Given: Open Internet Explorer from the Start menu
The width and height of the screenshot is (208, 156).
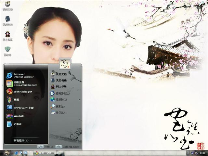Looking at the screenshot, I should pyautogui.click(x=20, y=75).
